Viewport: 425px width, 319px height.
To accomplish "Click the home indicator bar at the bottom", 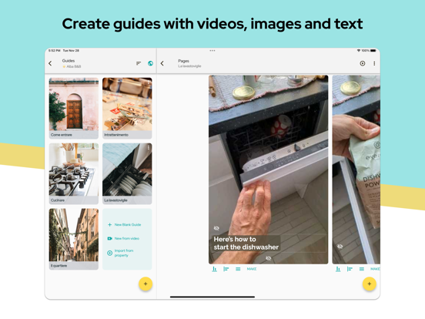I will [x=212, y=297].
